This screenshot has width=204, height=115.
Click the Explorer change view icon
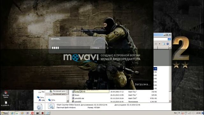click(156, 44)
